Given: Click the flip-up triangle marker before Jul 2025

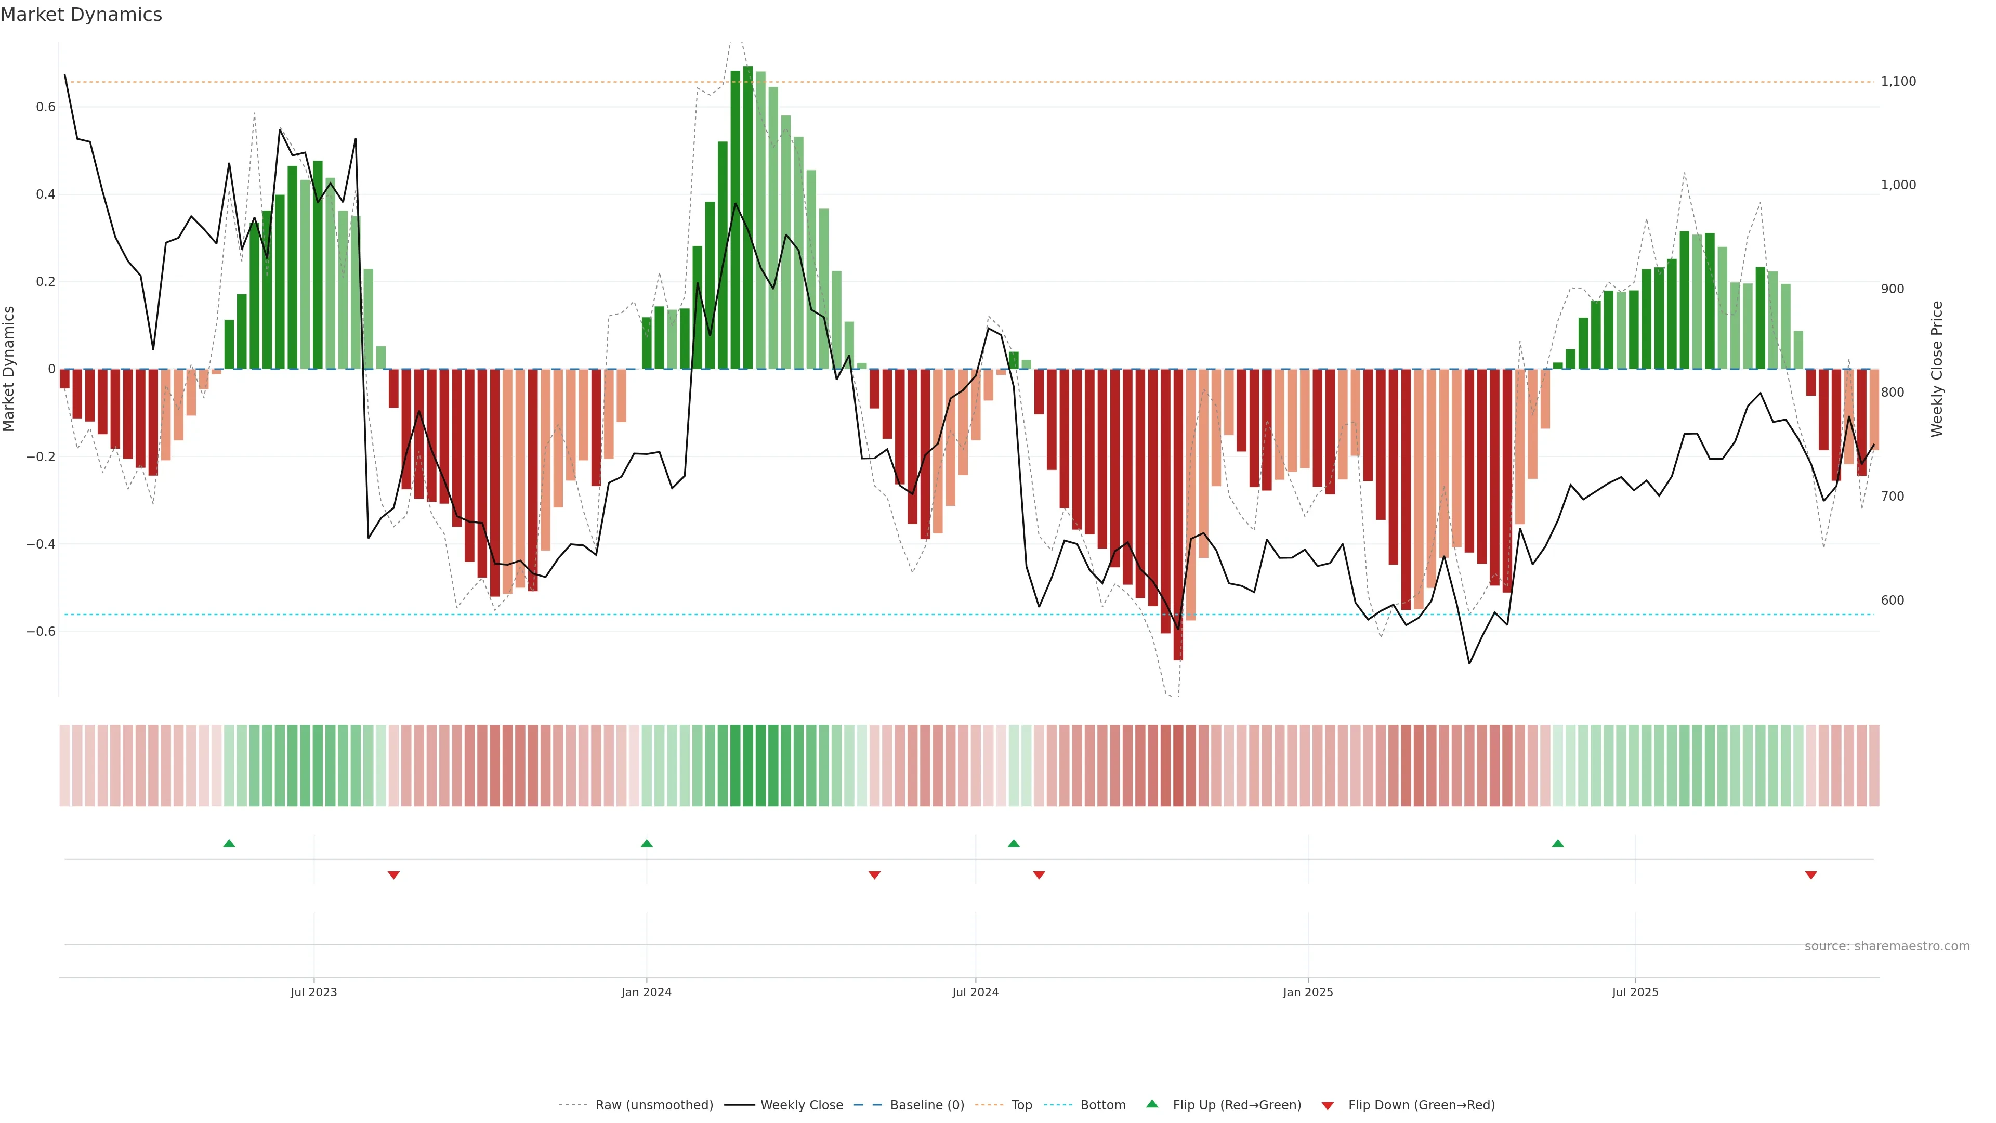Looking at the screenshot, I should click(1557, 843).
